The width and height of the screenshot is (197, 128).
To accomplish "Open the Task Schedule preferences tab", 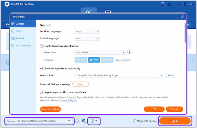I will click(23, 46).
